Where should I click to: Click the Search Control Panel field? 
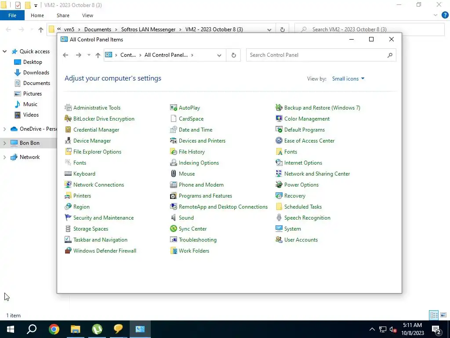[321, 55]
